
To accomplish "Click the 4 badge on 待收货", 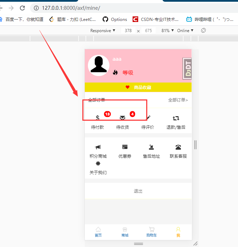I will [x=132, y=114].
